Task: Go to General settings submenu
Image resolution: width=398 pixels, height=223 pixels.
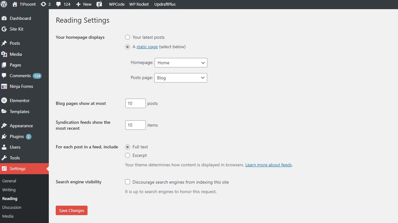Action: (x=9, y=181)
